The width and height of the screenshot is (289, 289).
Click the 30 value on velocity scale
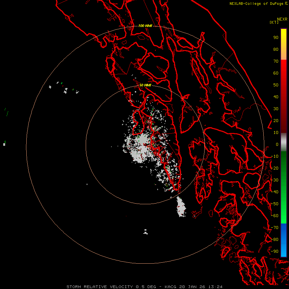pos(276,109)
